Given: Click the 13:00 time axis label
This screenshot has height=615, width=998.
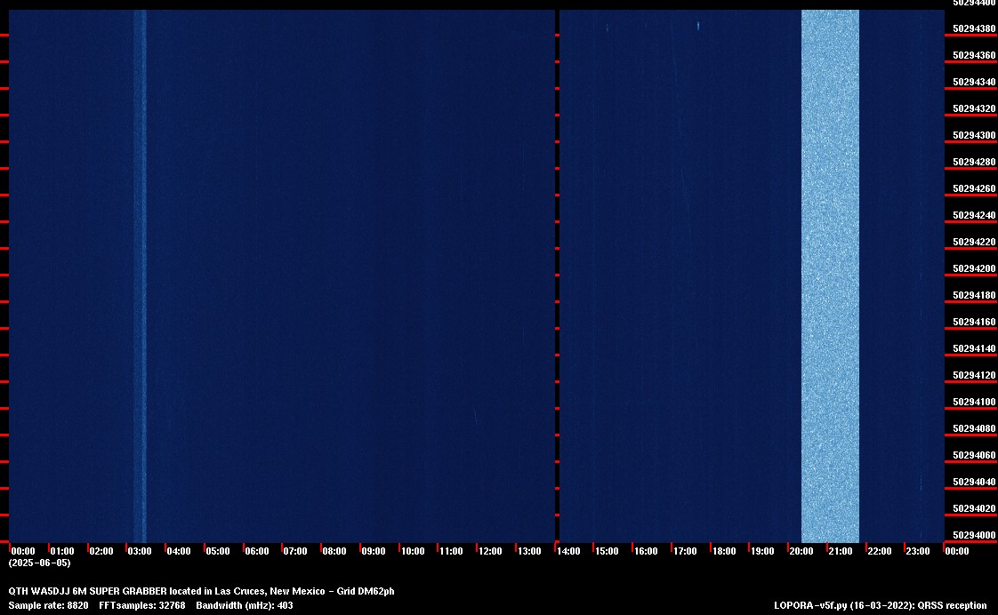Looking at the screenshot, I should click(529, 551).
